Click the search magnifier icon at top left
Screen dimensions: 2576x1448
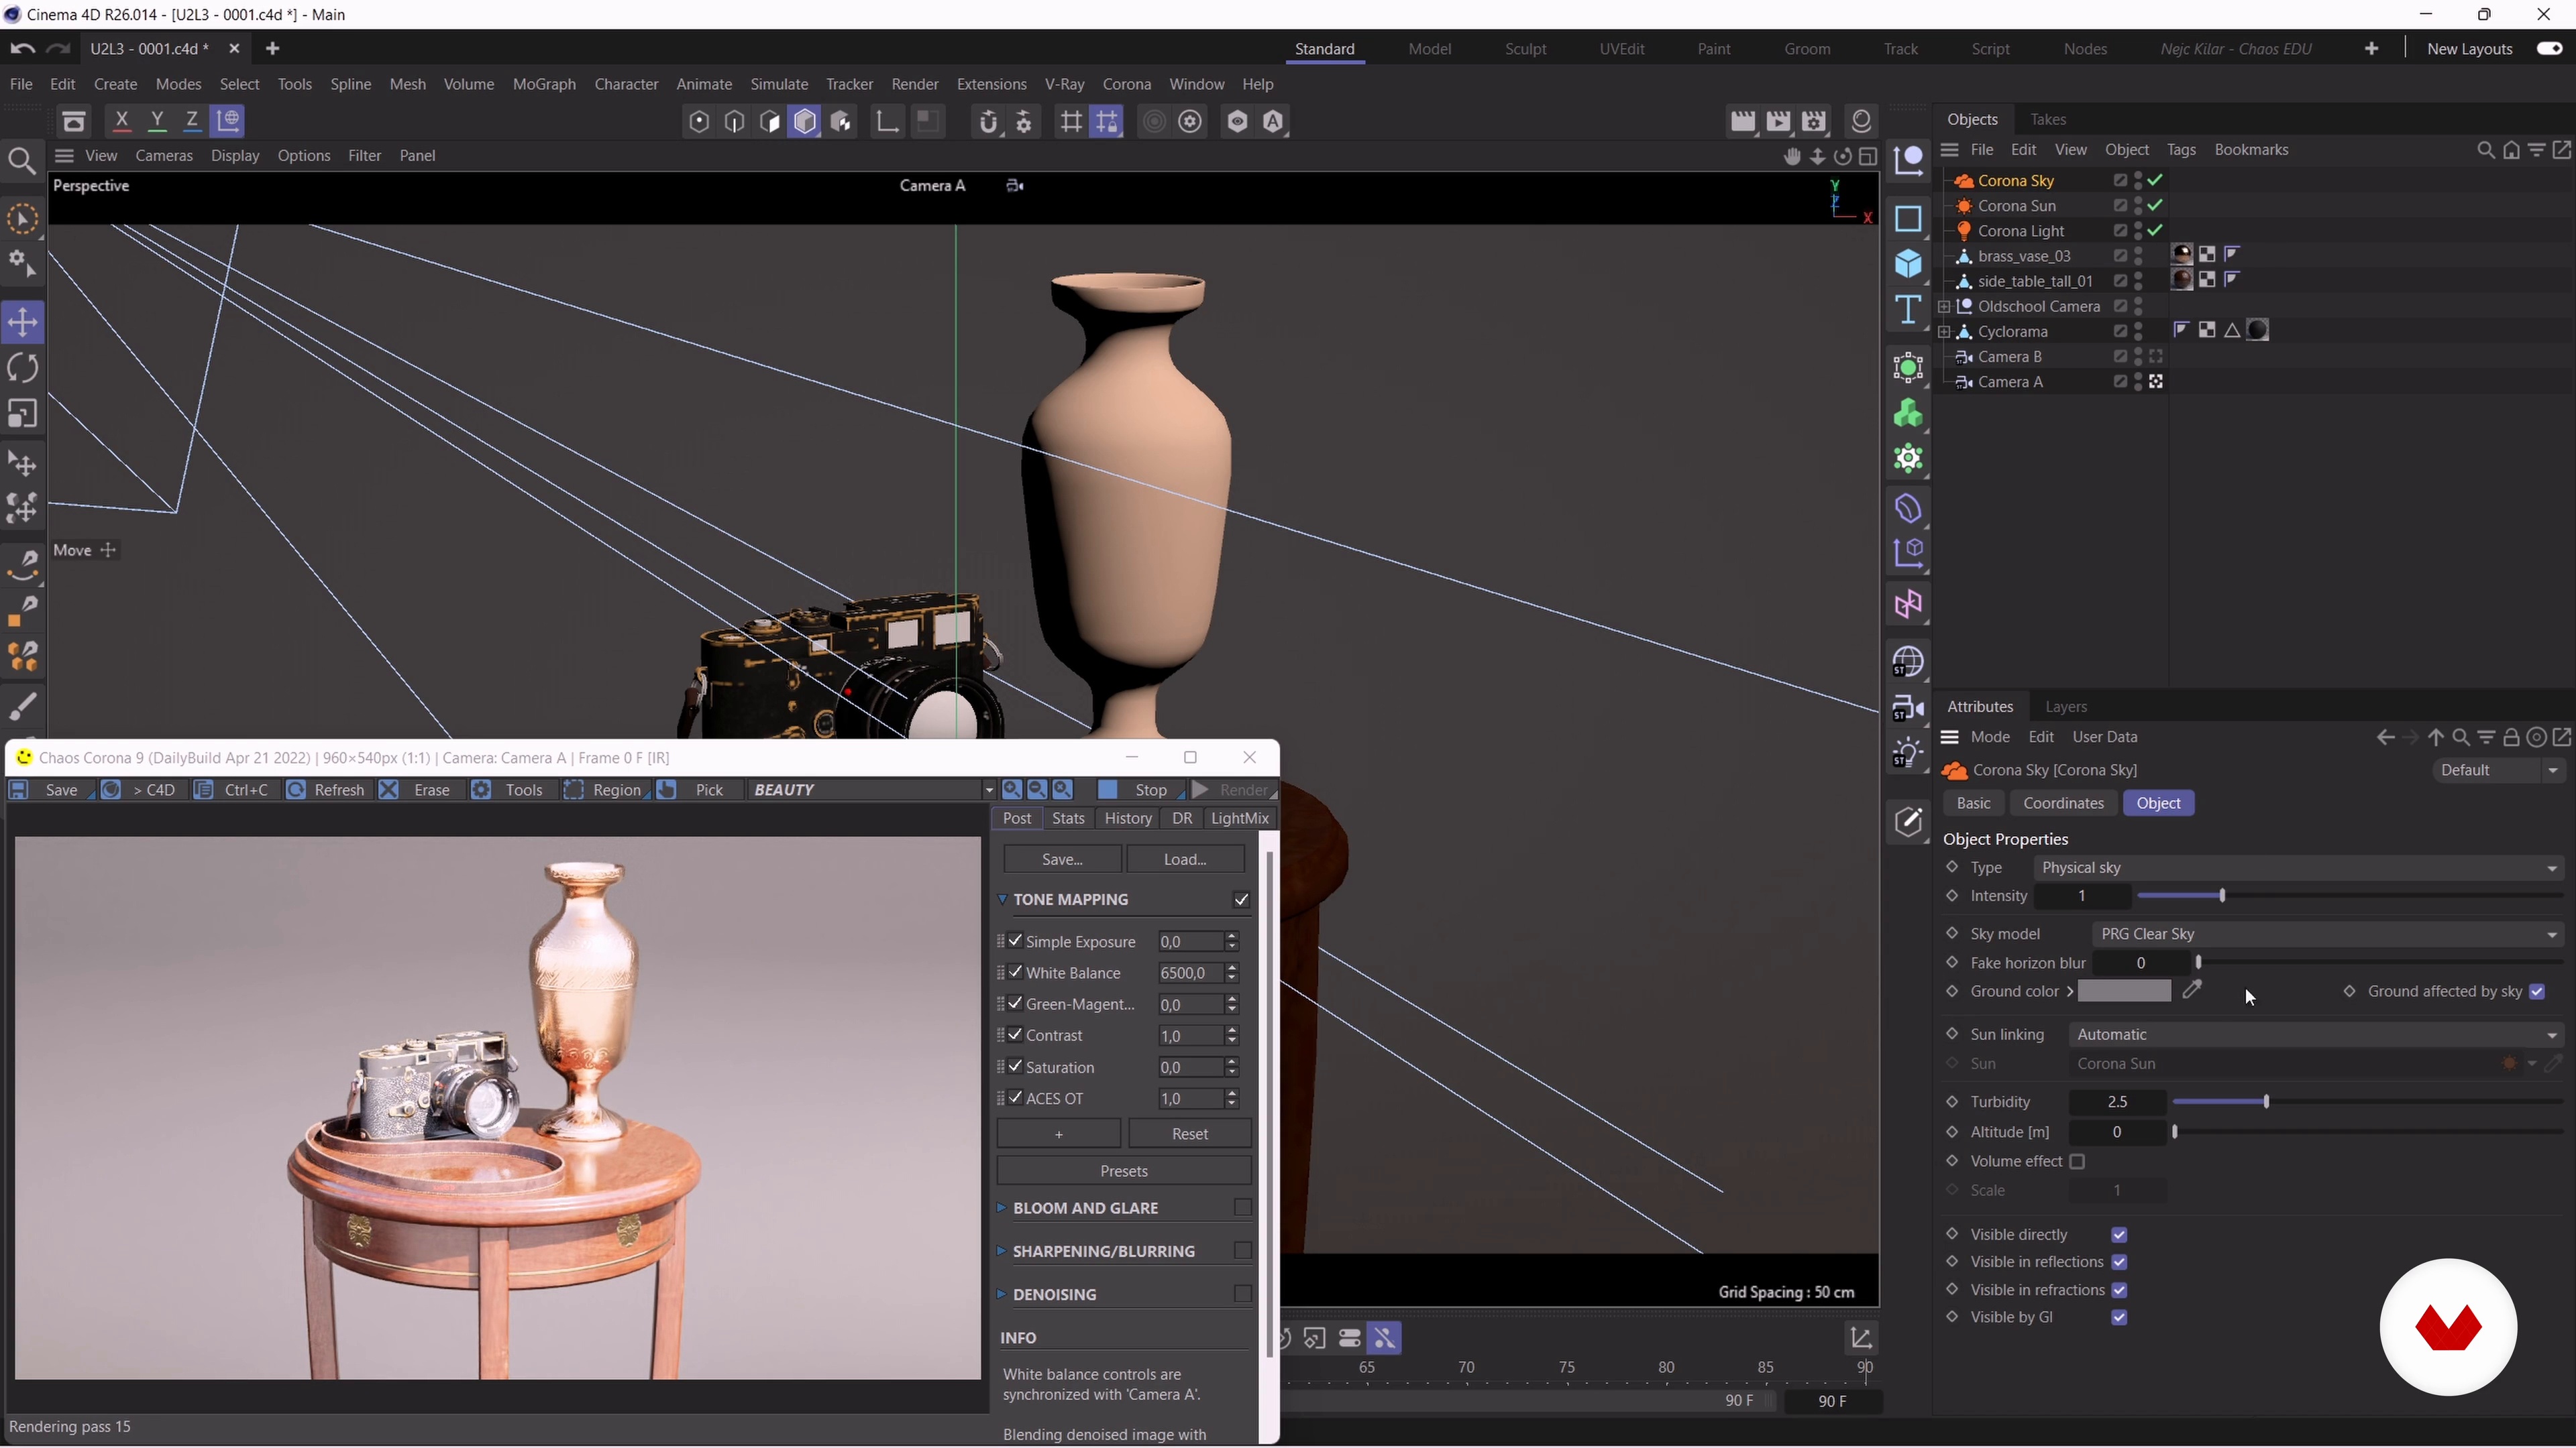[22, 161]
